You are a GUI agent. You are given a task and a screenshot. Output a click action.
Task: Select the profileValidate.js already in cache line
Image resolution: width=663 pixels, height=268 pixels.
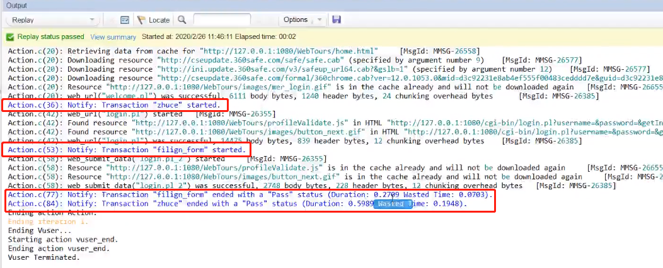tap(335, 168)
